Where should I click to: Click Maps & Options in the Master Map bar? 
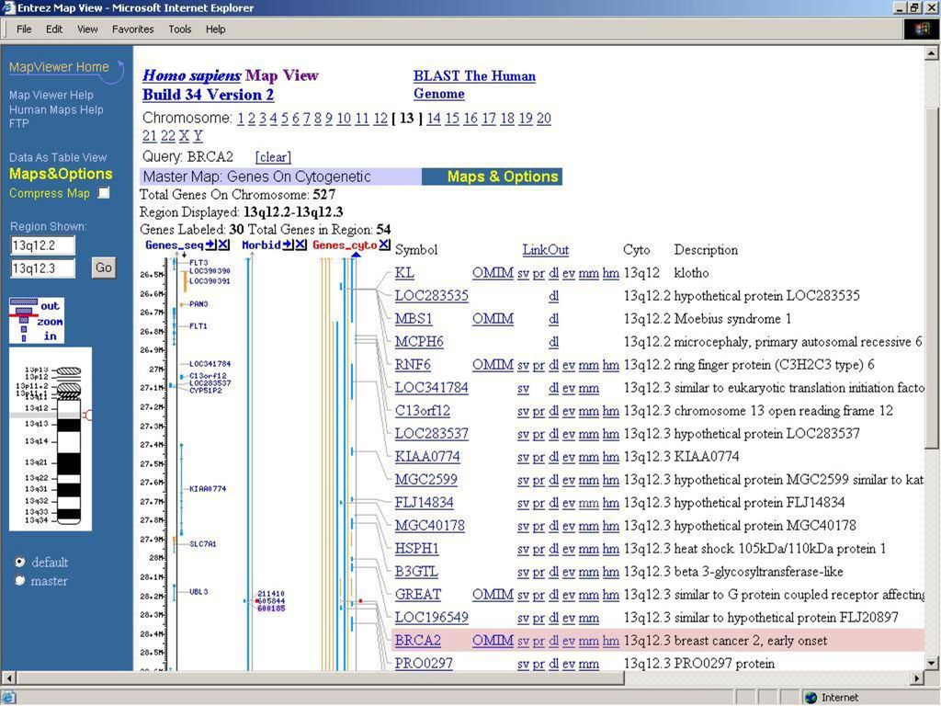tap(503, 176)
